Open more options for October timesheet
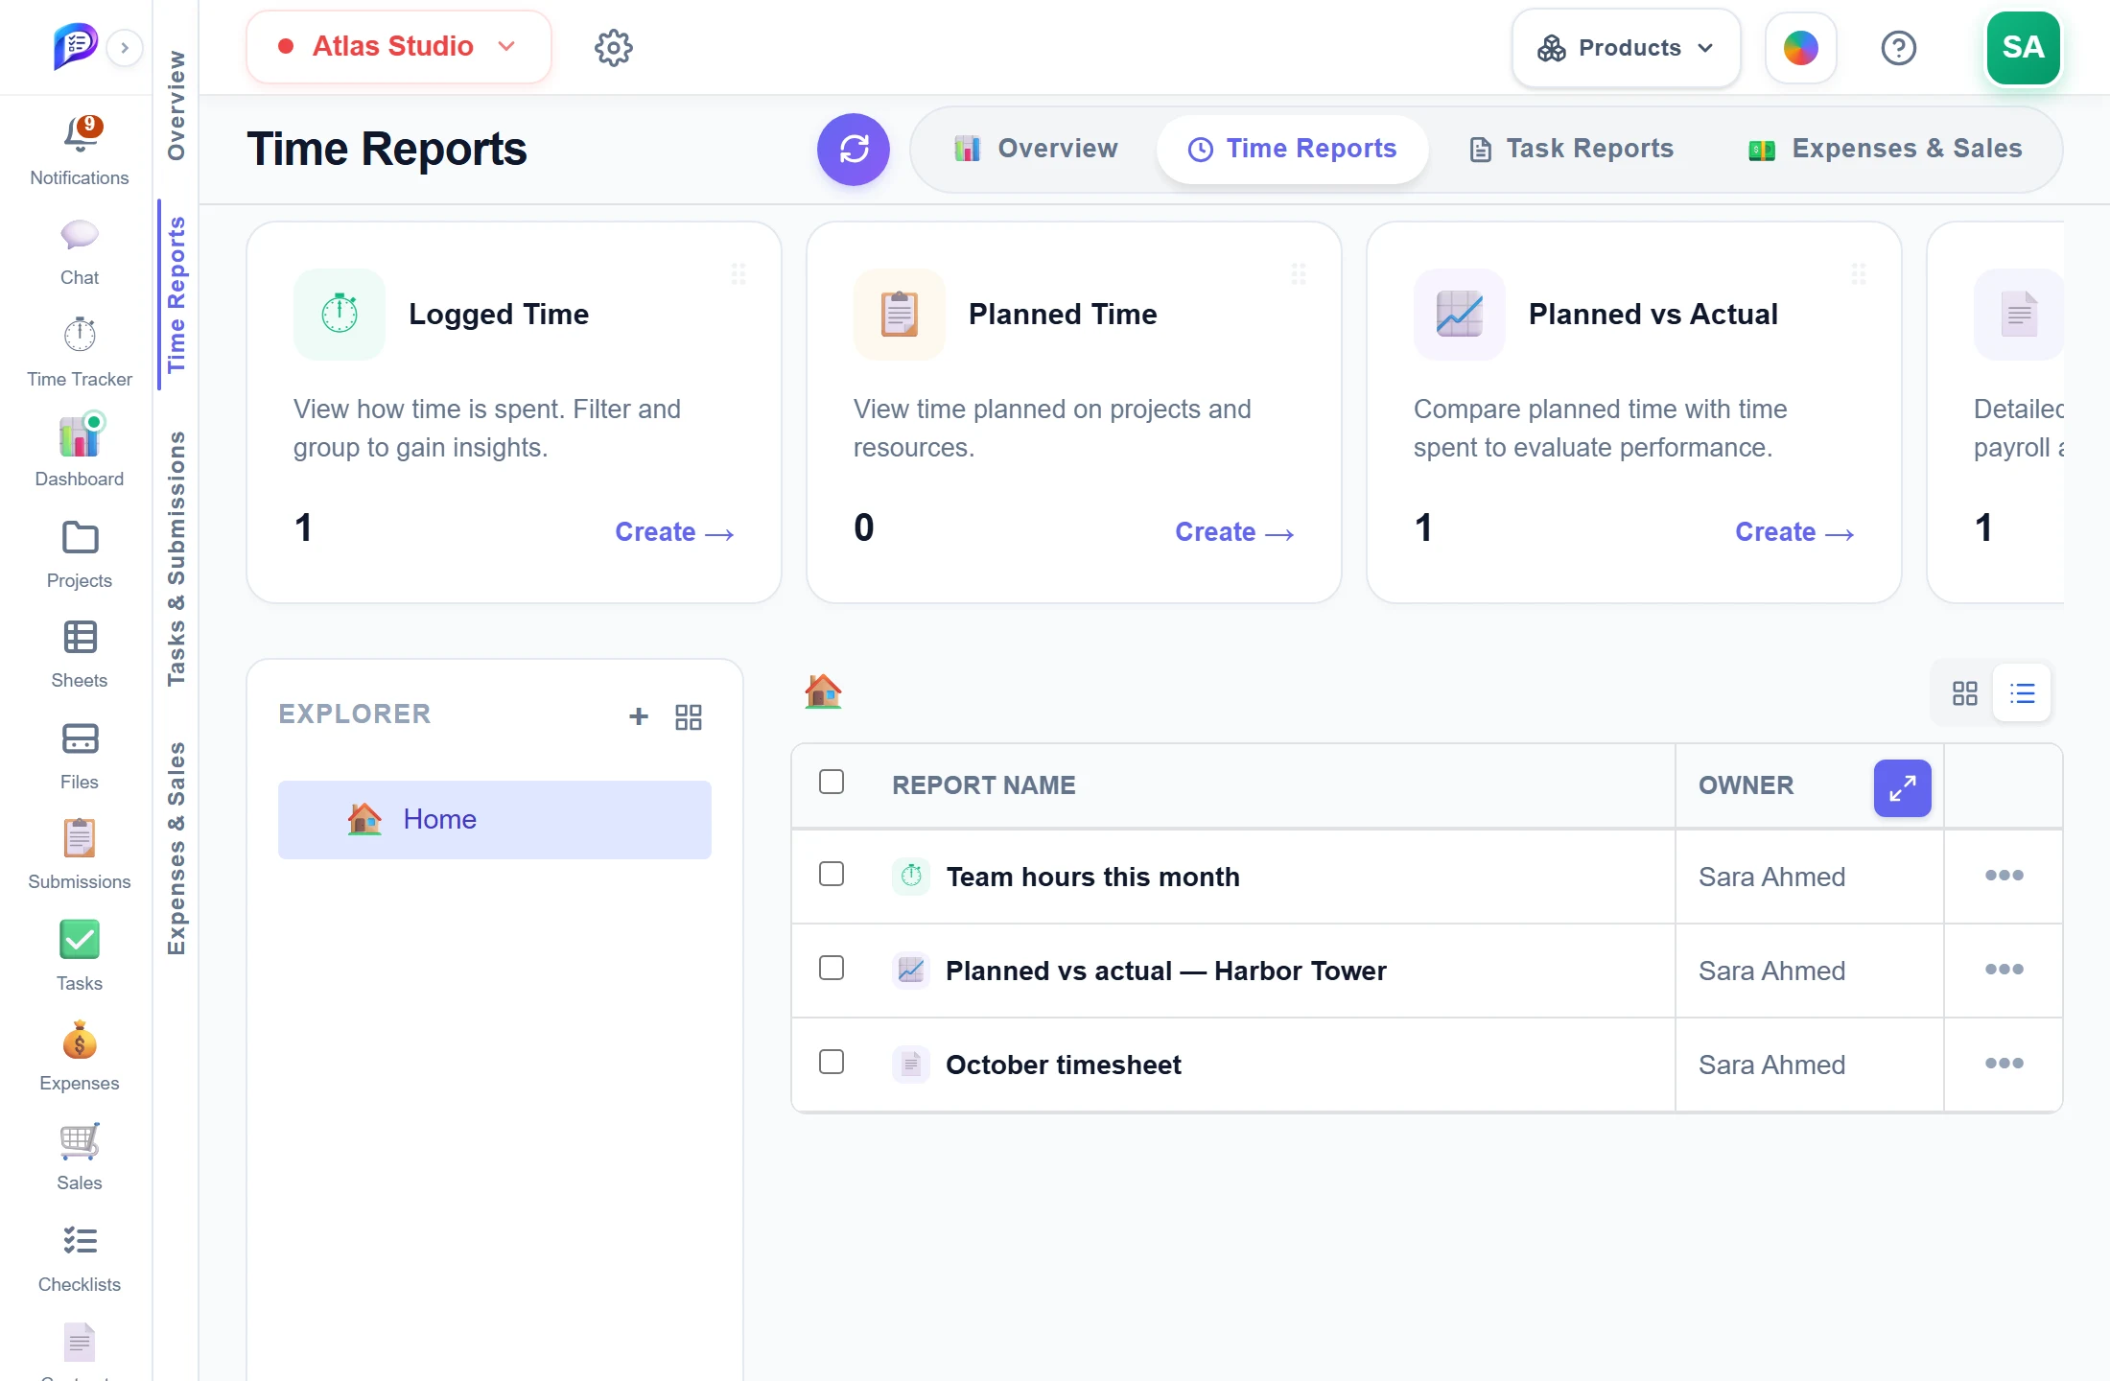This screenshot has height=1381, width=2110. (x=2004, y=1064)
